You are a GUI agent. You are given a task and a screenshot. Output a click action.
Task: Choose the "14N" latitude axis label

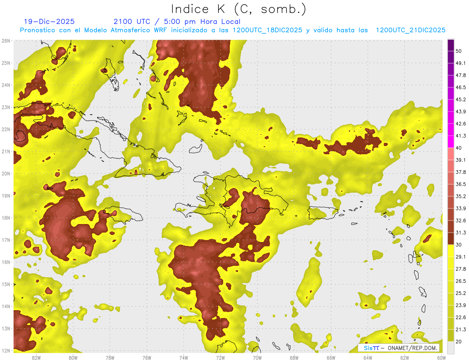point(5,306)
